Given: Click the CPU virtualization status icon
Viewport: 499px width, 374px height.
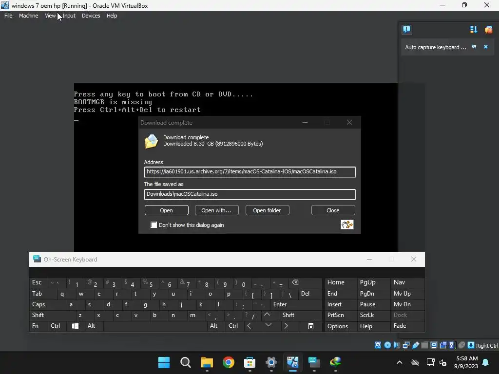Looking at the screenshot, I should click(452, 345).
